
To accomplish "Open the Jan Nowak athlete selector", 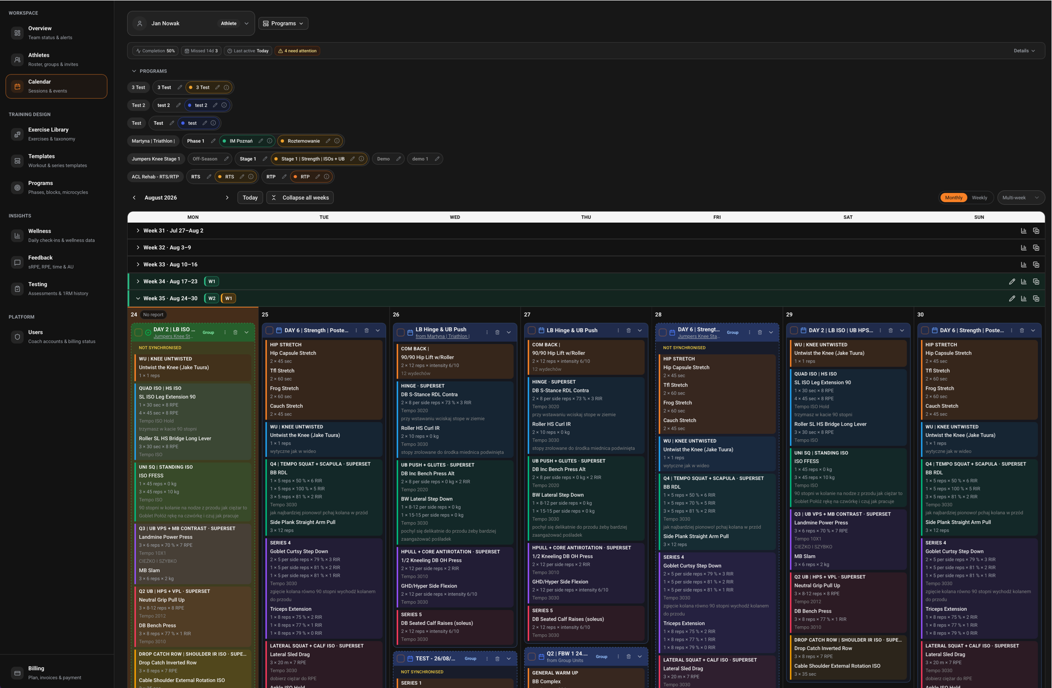I will click(x=191, y=24).
